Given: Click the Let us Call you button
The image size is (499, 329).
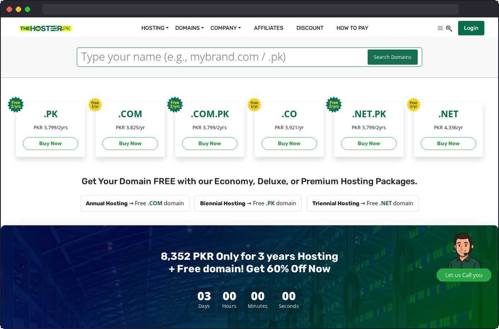Looking at the screenshot, I should click(x=464, y=275).
